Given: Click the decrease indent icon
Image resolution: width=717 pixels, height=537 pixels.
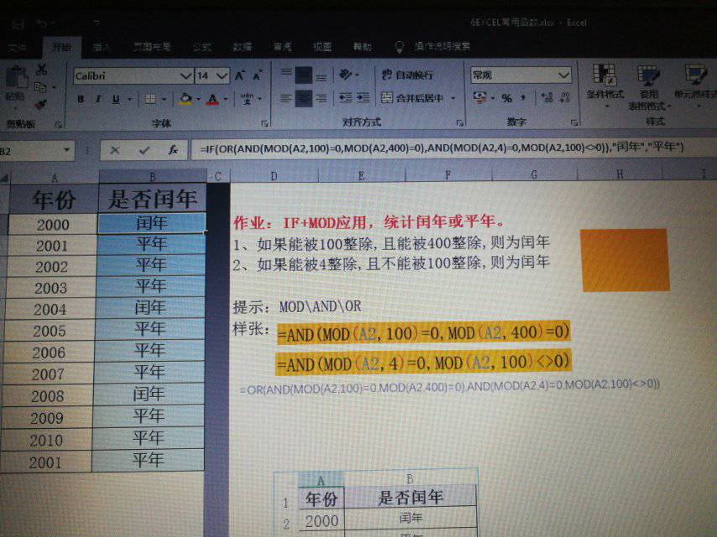Looking at the screenshot, I should point(346,97).
